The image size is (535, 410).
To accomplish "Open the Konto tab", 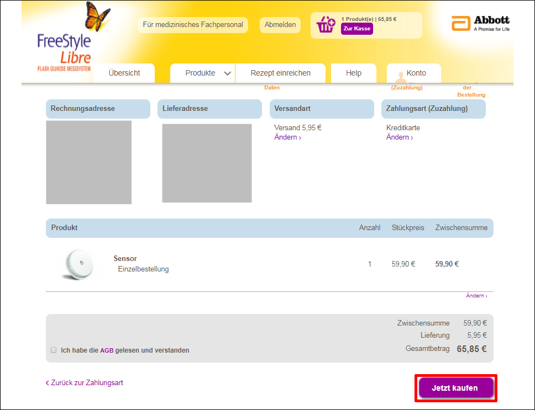I will (414, 73).
